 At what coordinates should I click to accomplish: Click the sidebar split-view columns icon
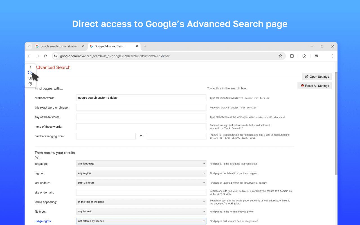tap(30, 78)
